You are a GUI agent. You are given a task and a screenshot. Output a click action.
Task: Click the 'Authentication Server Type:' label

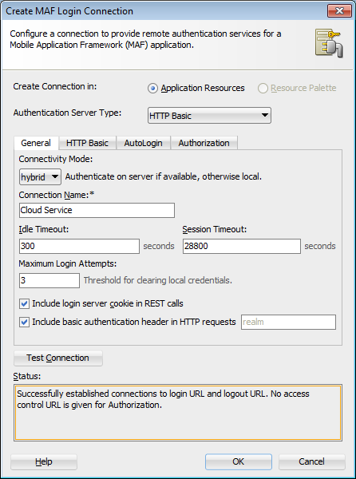point(67,113)
